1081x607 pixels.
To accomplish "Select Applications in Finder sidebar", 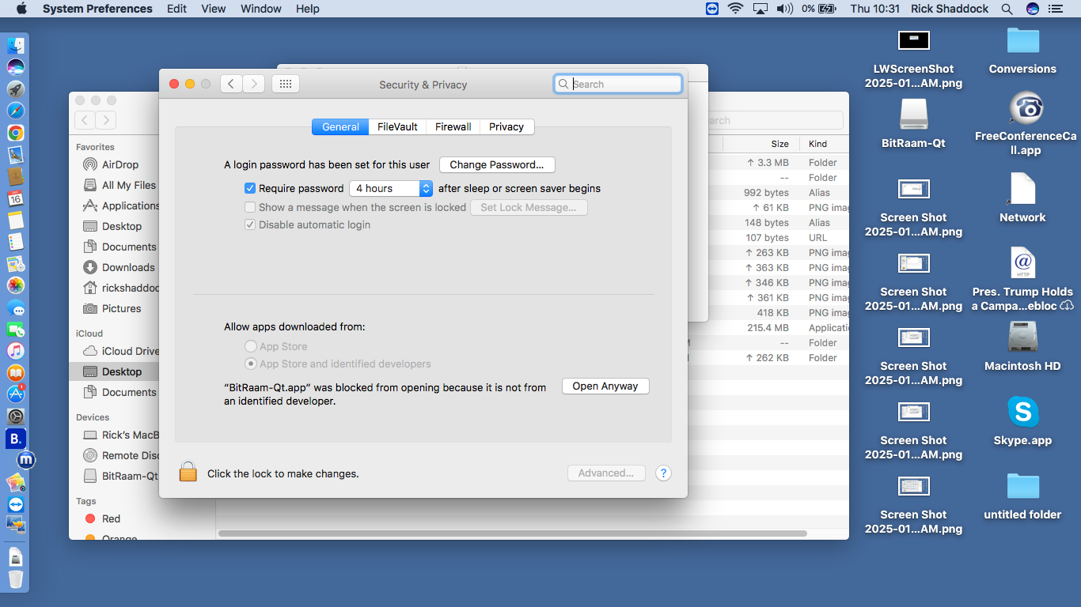I will pos(120,205).
